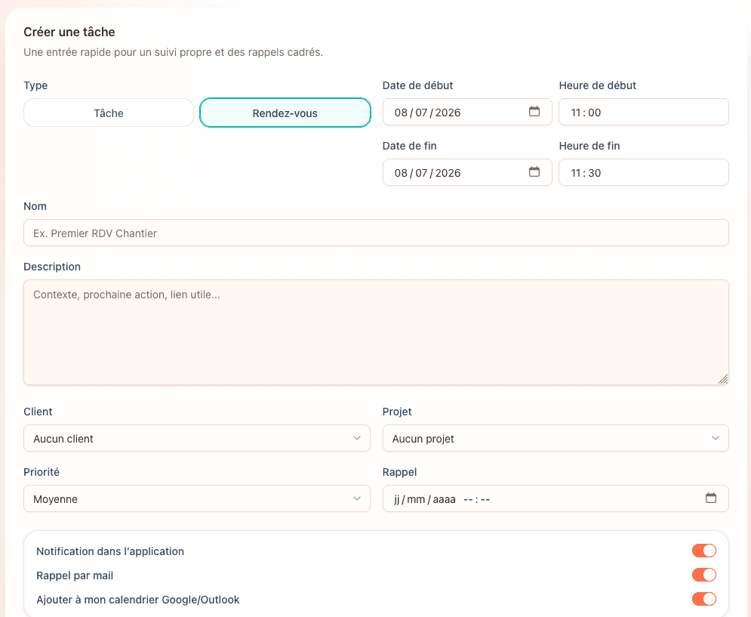Open calendar picker for Date de début
Image resolution: width=751 pixels, height=617 pixels.
tap(534, 111)
